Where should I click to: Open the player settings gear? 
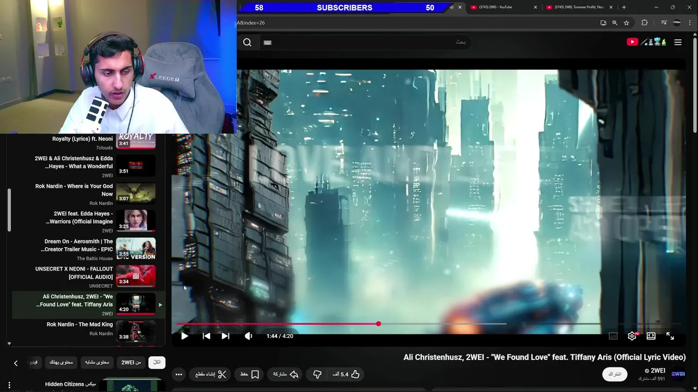click(x=632, y=336)
